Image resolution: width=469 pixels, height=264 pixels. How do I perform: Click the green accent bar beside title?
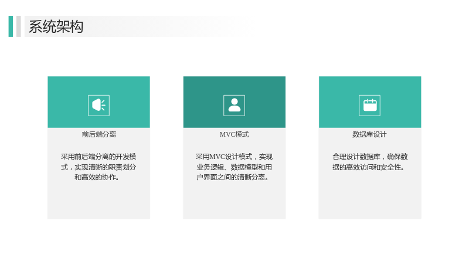point(11,26)
